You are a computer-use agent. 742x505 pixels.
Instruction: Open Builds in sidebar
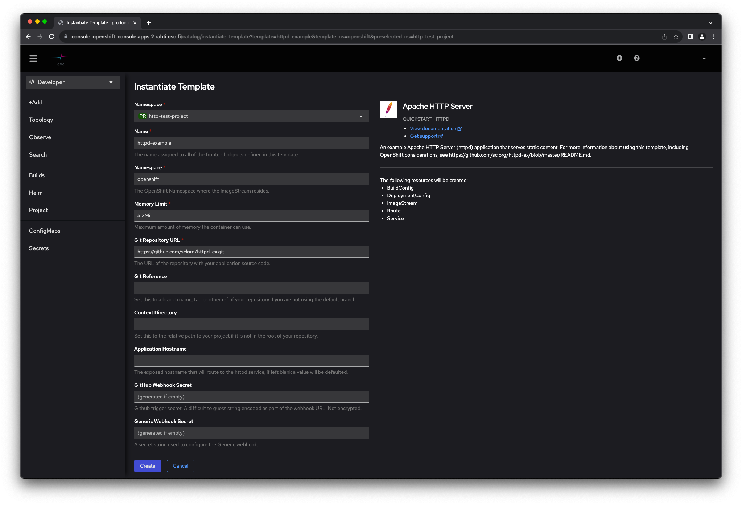[37, 175]
